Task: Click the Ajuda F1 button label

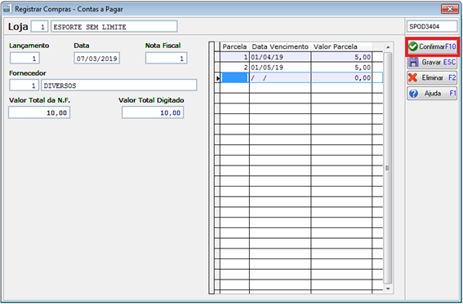Action: point(440,94)
